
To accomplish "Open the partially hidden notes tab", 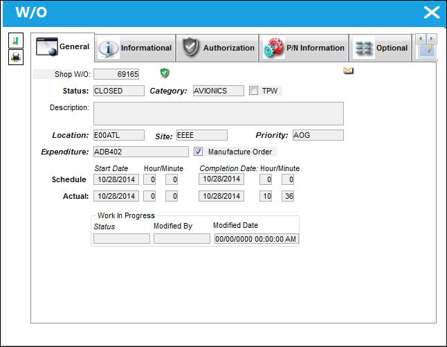I will (428, 51).
